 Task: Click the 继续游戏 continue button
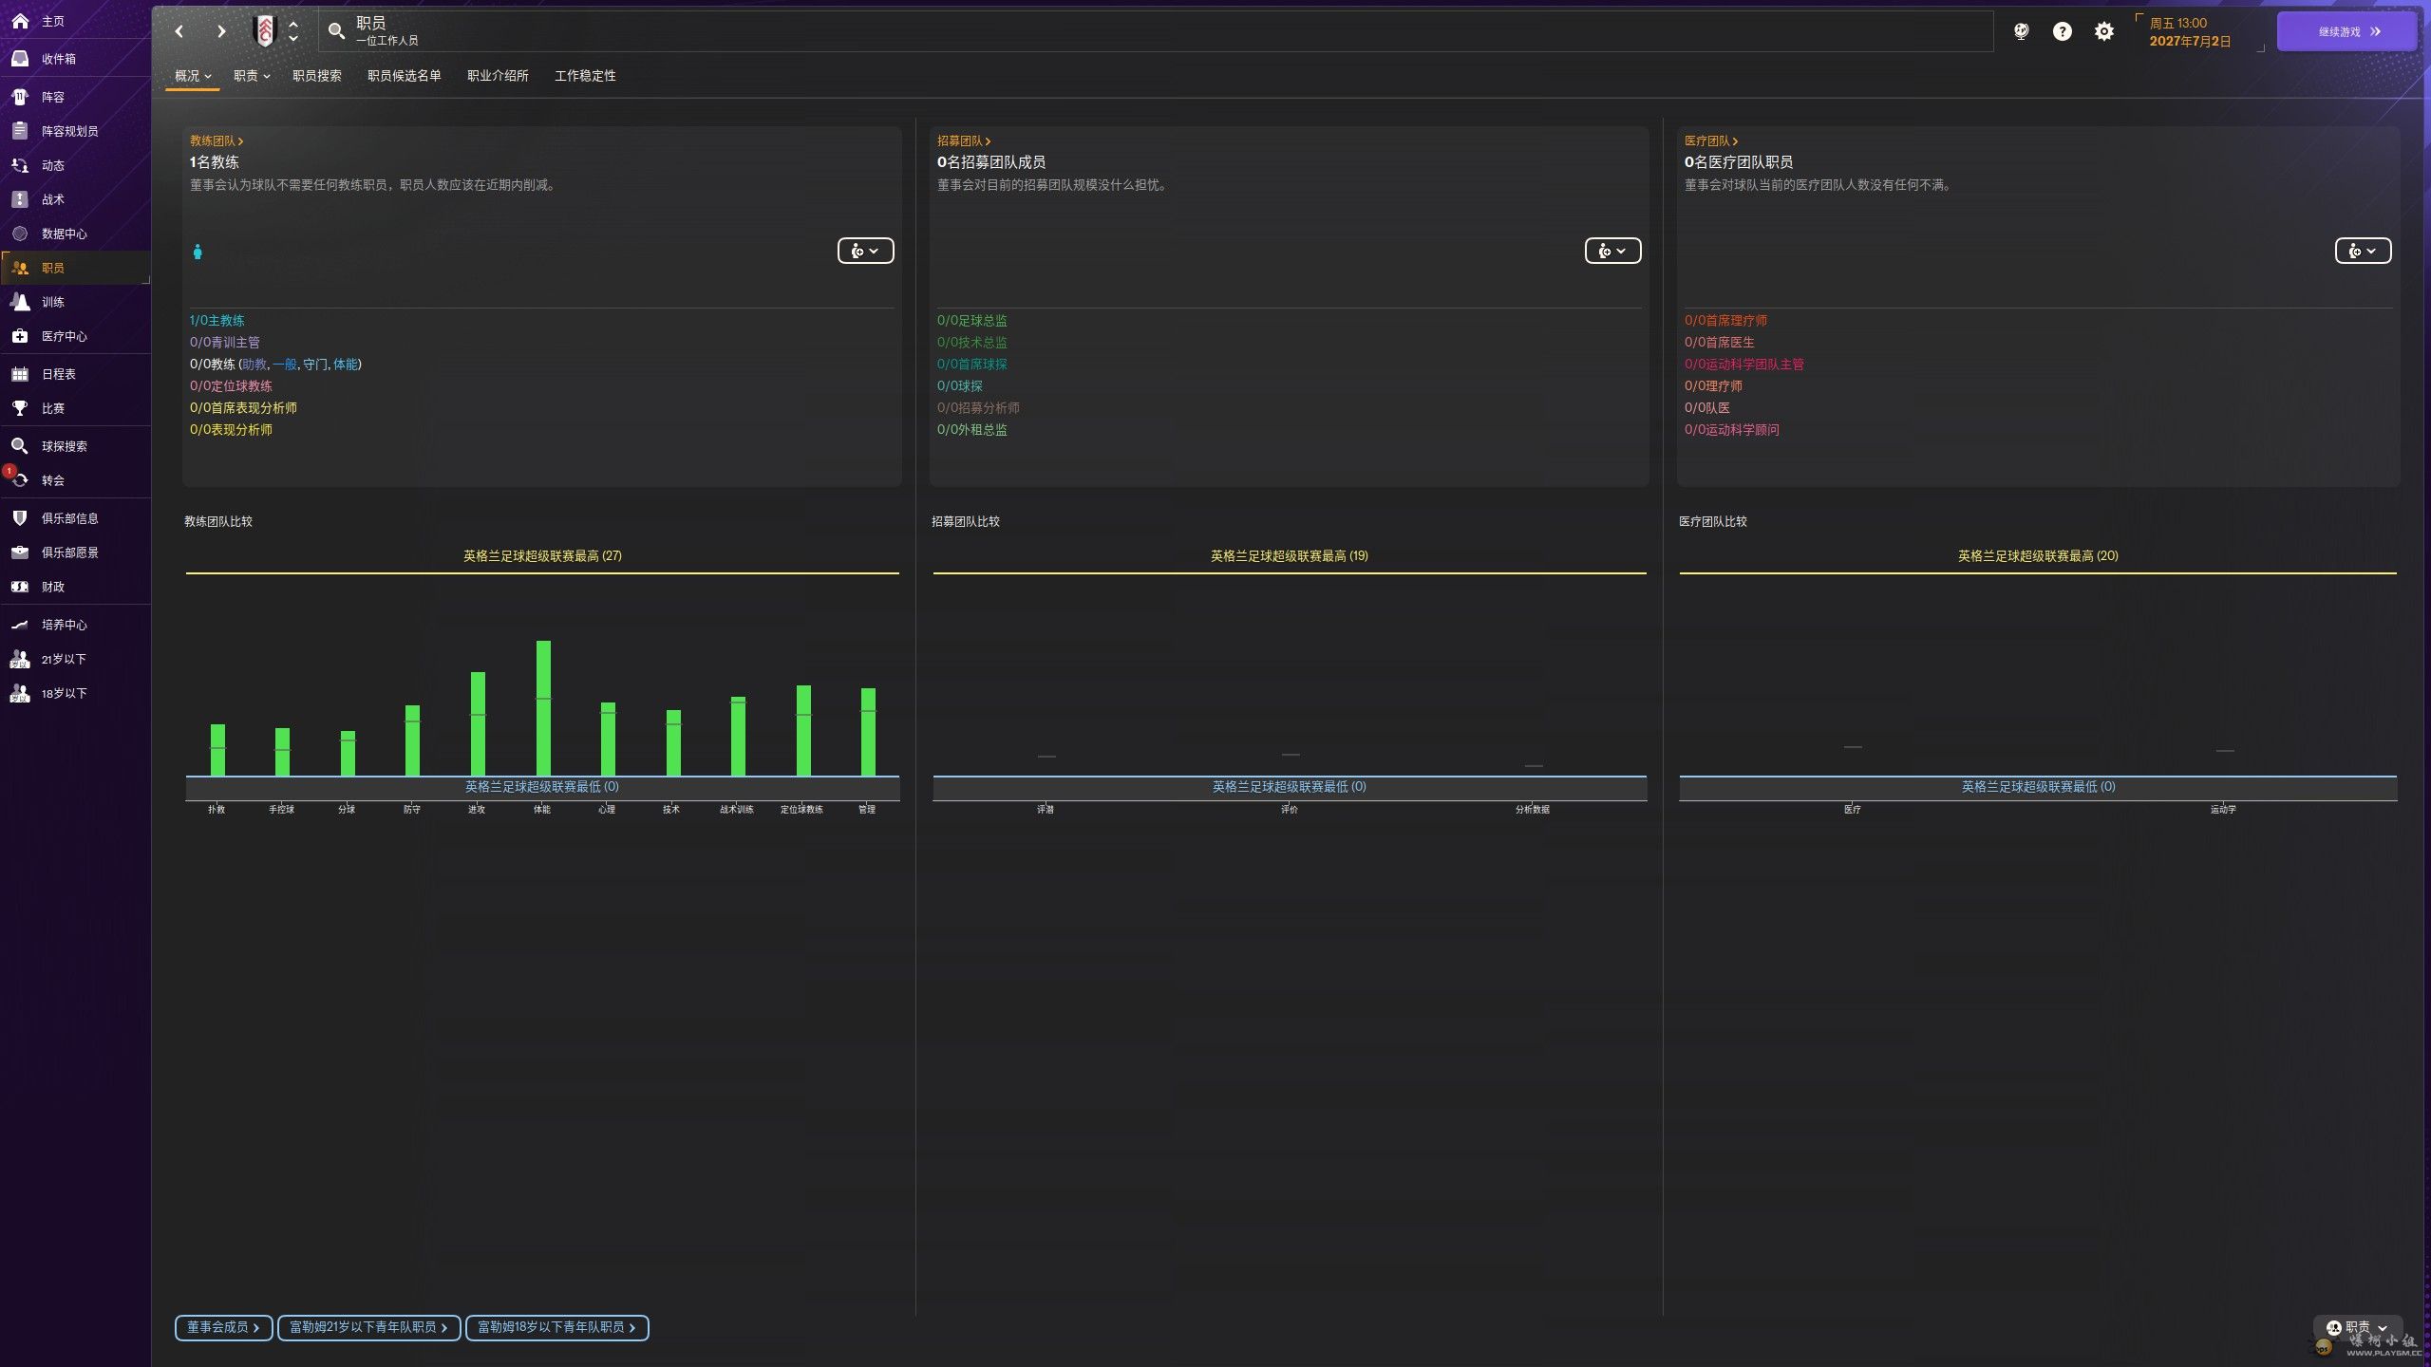click(x=2347, y=31)
